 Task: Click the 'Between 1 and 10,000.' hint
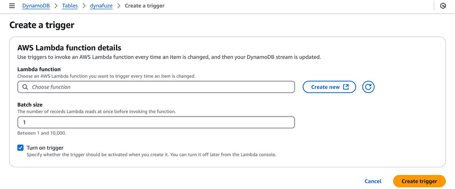42,133
